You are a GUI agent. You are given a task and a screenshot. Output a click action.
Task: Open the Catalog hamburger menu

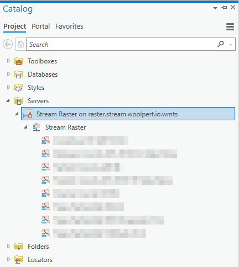pyautogui.click(x=230, y=27)
